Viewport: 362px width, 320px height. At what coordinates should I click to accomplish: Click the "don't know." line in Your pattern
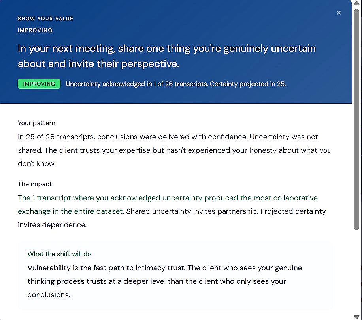[x=37, y=164]
